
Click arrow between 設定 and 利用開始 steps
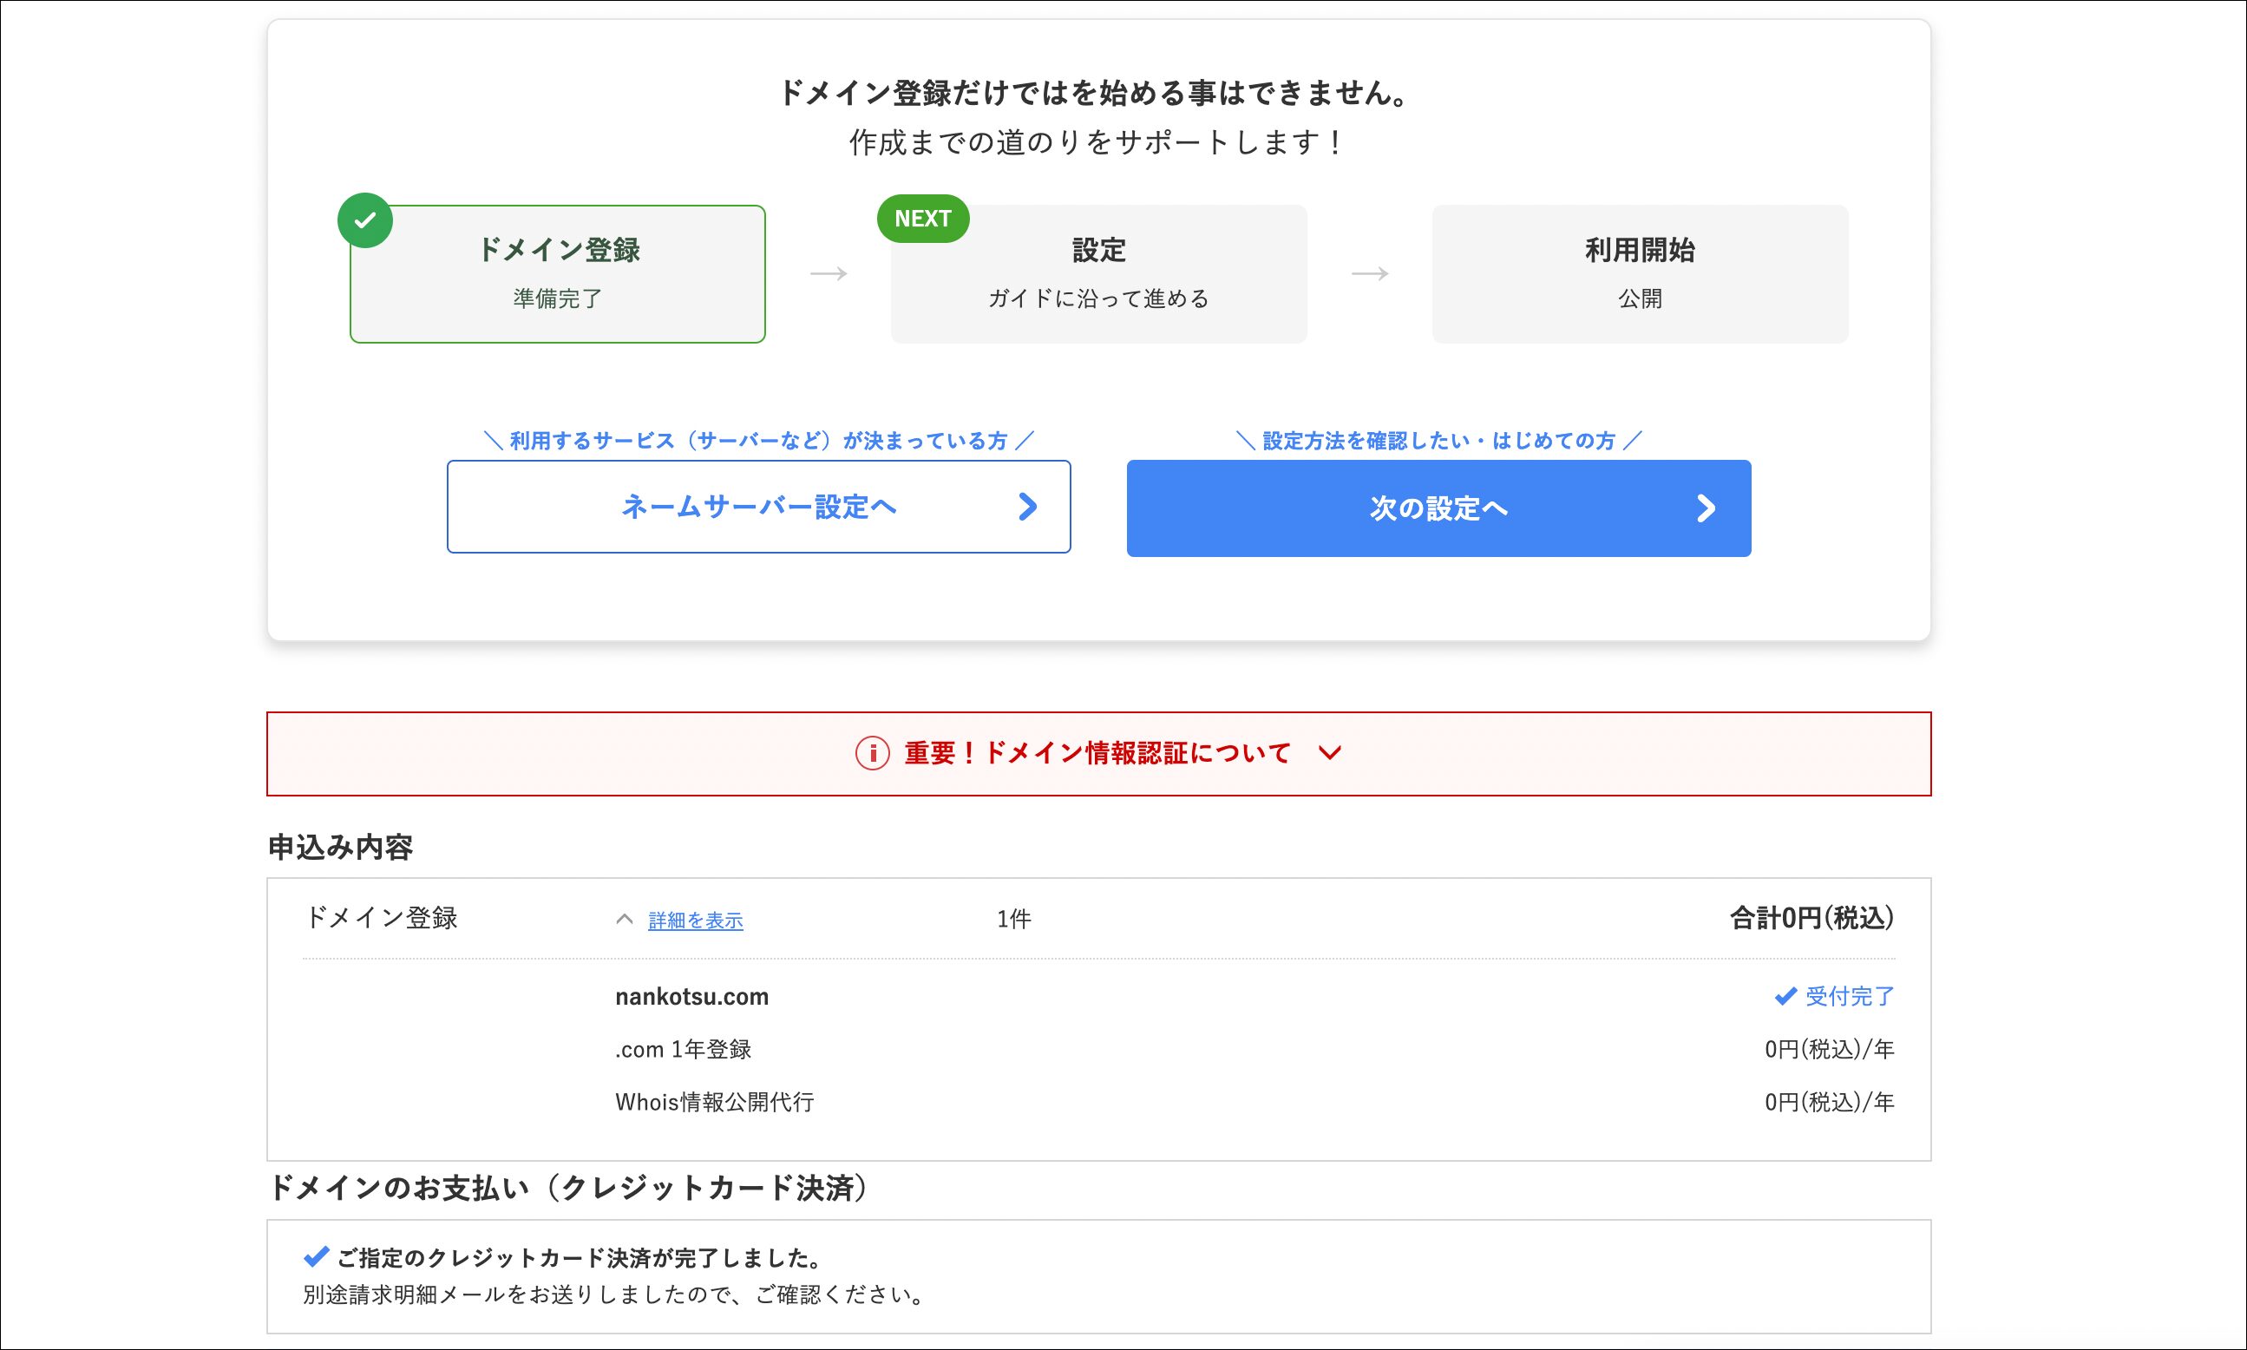(x=1369, y=274)
